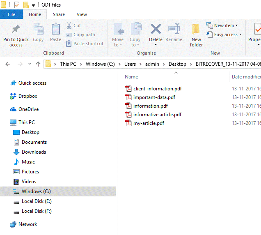
Task: Click the Name column header
Action: click(131, 77)
